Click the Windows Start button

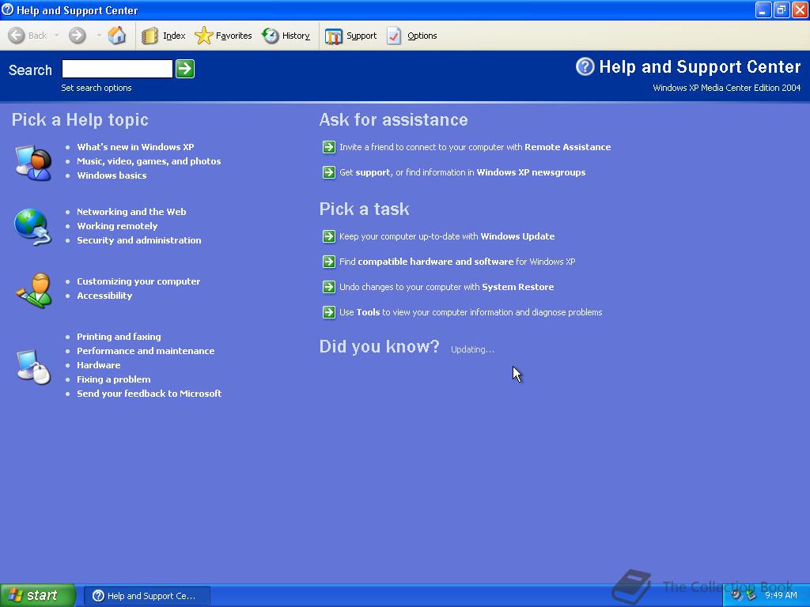click(38, 595)
